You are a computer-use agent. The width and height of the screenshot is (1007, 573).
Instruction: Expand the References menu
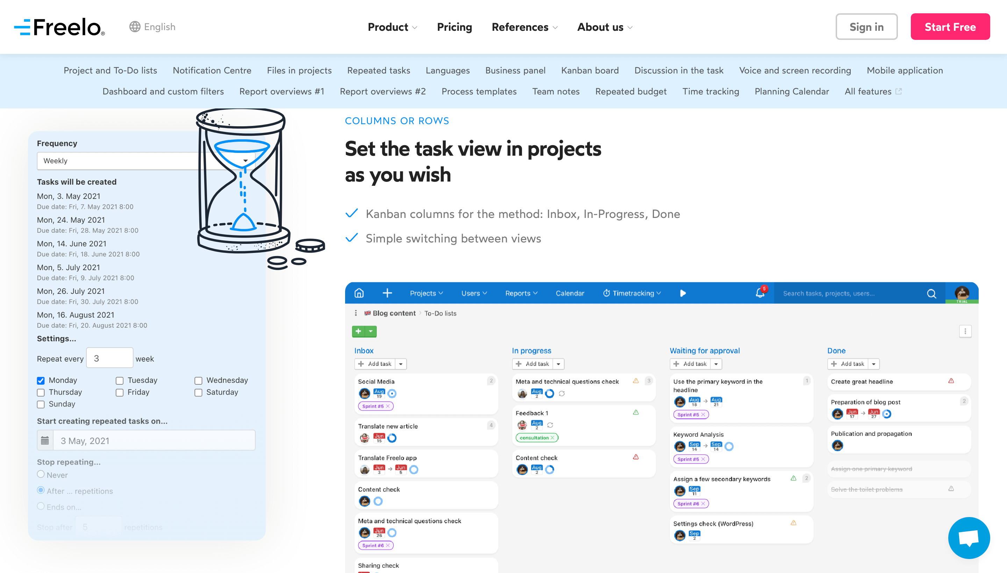[x=524, y=27]
